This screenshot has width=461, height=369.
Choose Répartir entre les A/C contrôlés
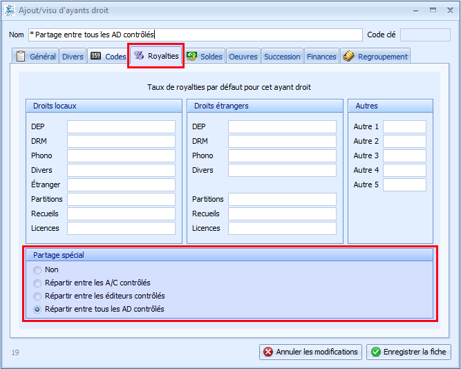click(x=37, y=283)
